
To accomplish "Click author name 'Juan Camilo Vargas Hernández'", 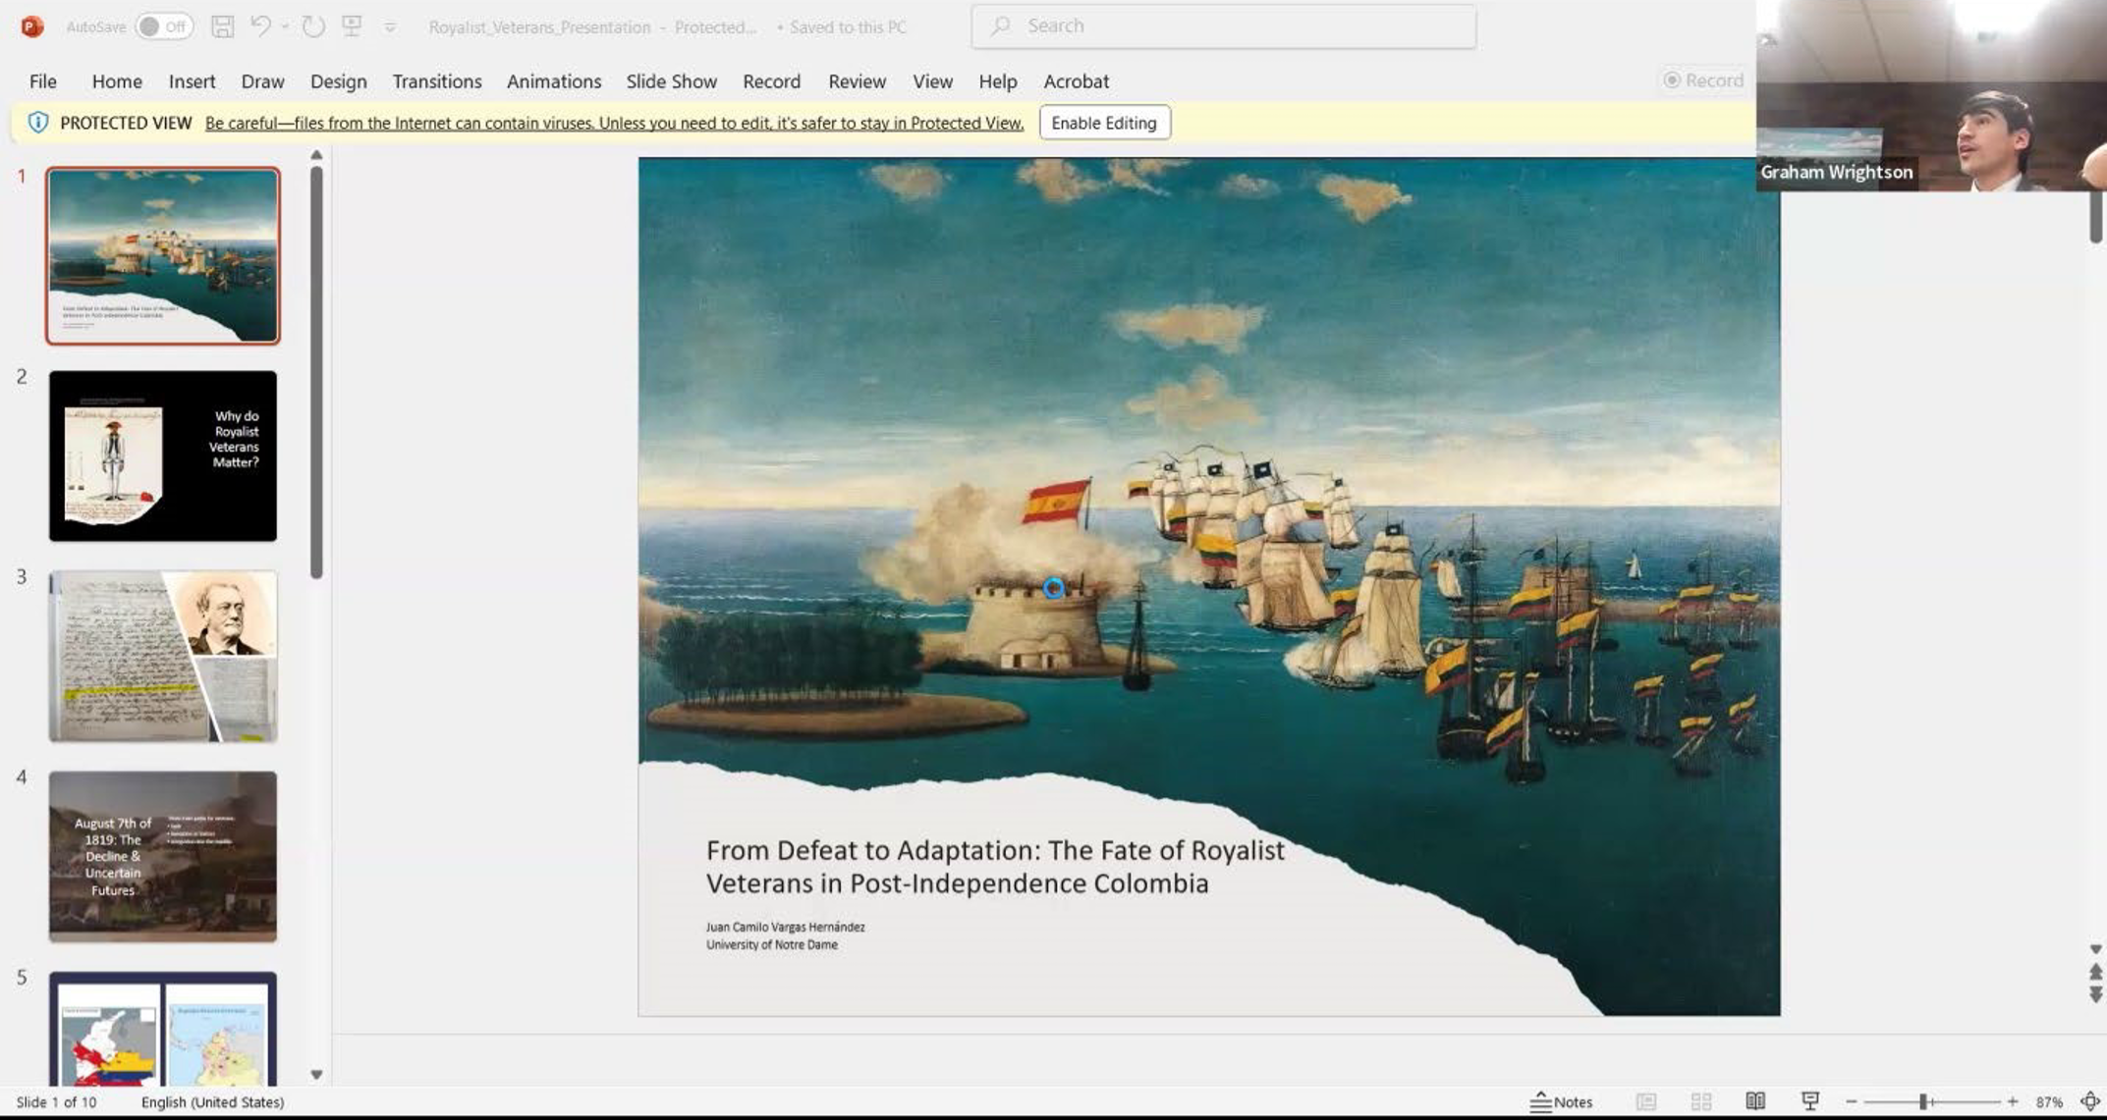I will [785, 927].
